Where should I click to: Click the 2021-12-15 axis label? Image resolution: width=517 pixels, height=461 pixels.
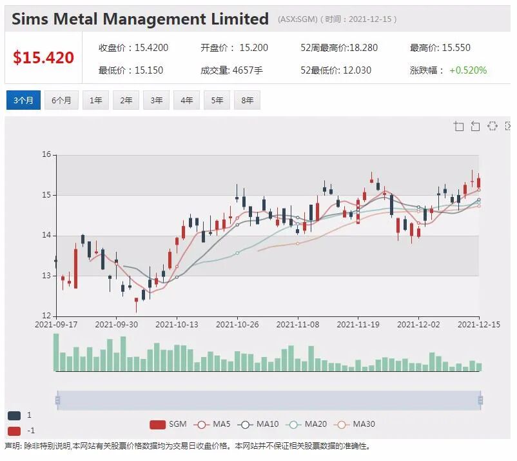479,325
